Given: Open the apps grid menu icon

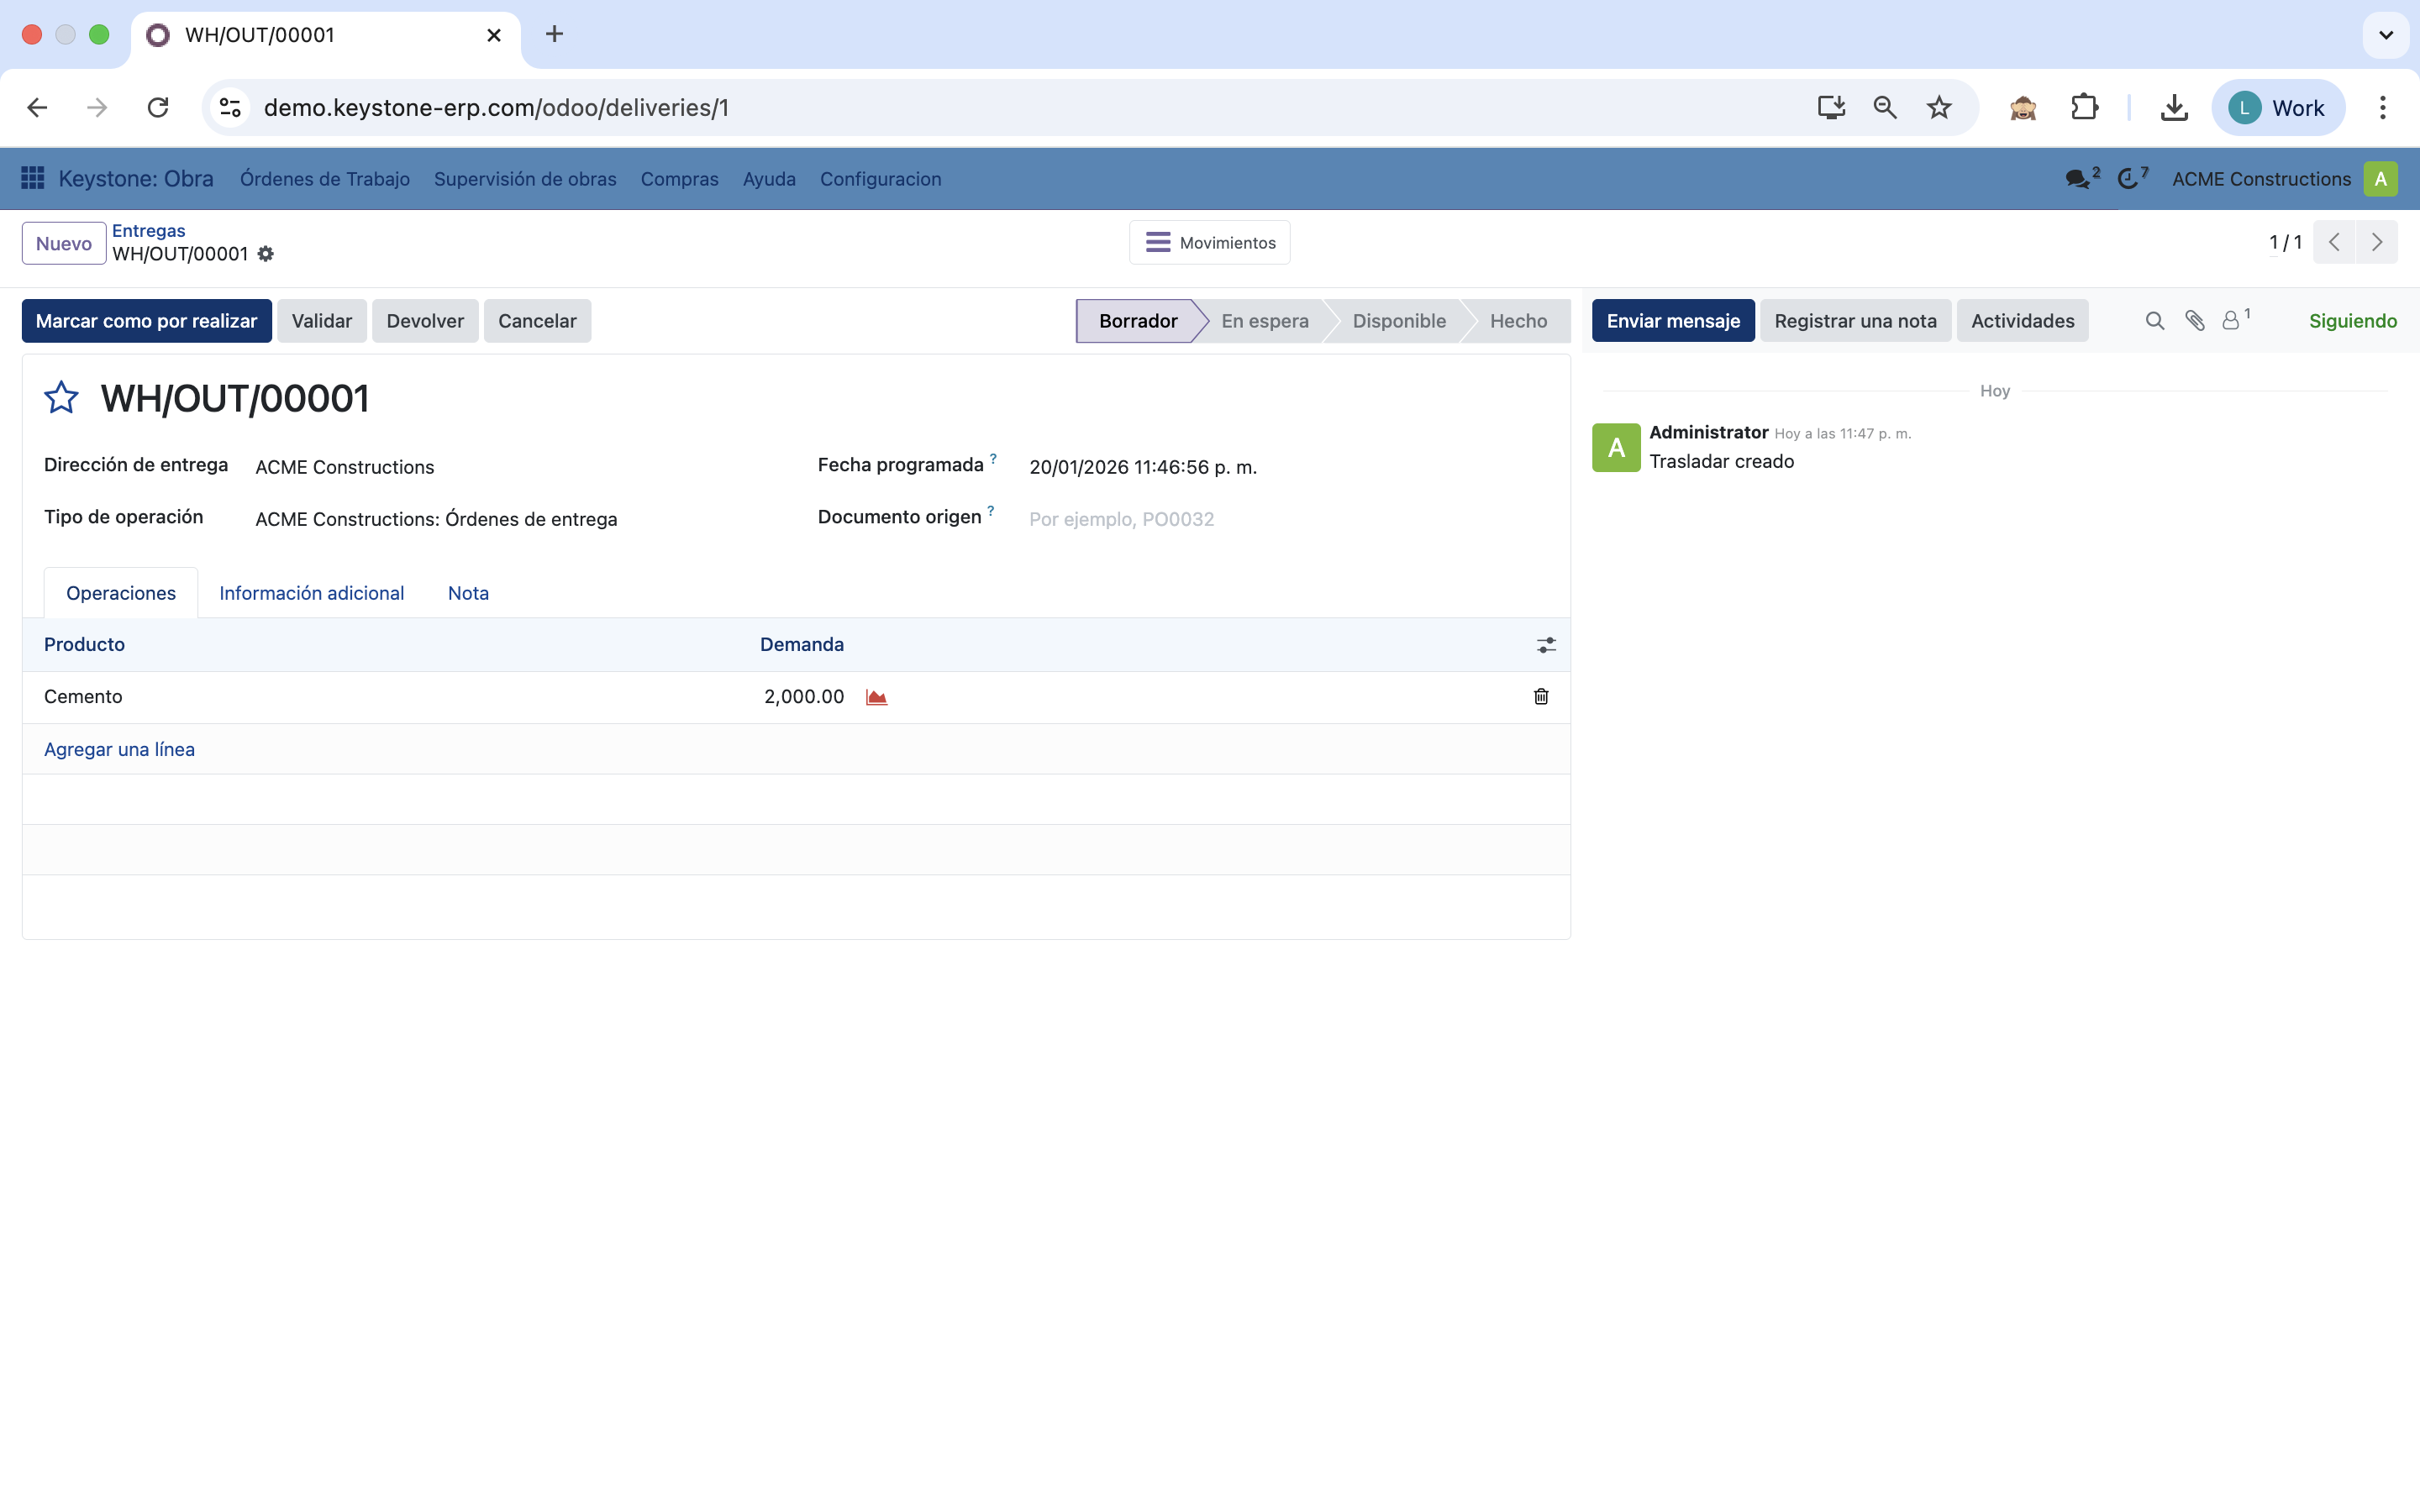Looking at the screenshot, I should 32,178.
